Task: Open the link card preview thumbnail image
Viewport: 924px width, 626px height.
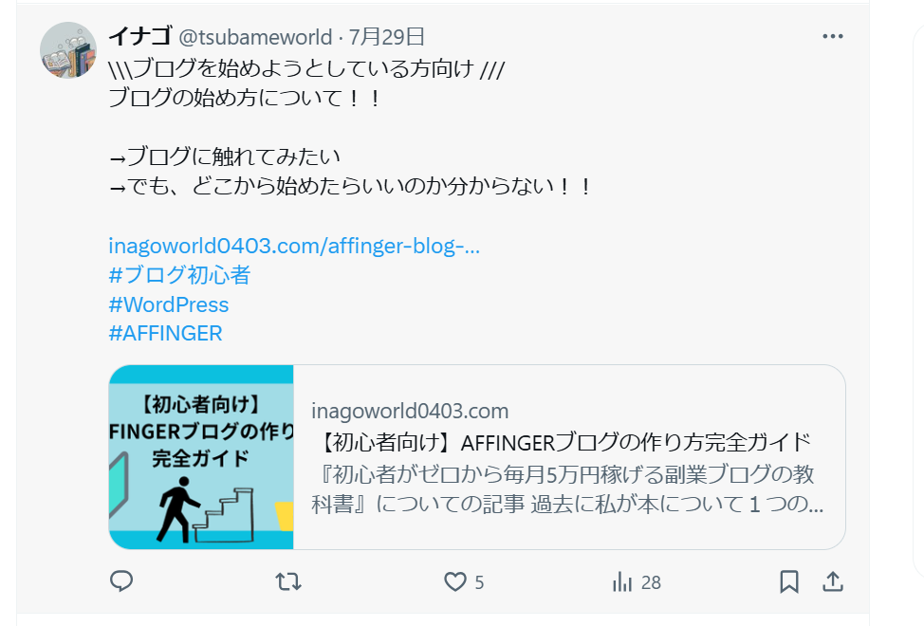Action: pos(201,457)
